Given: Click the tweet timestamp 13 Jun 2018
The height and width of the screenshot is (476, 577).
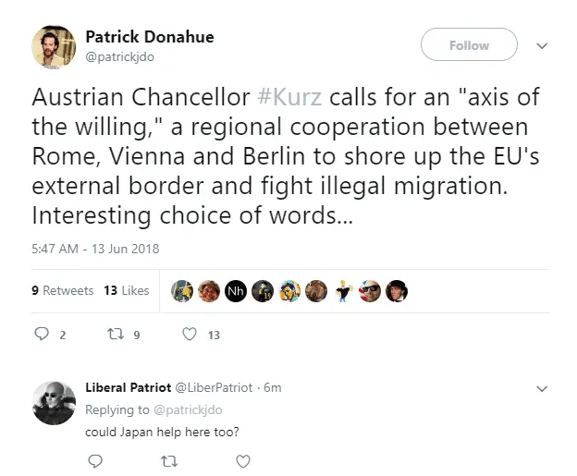Looking at the screenshot, I should coord(96,249).
